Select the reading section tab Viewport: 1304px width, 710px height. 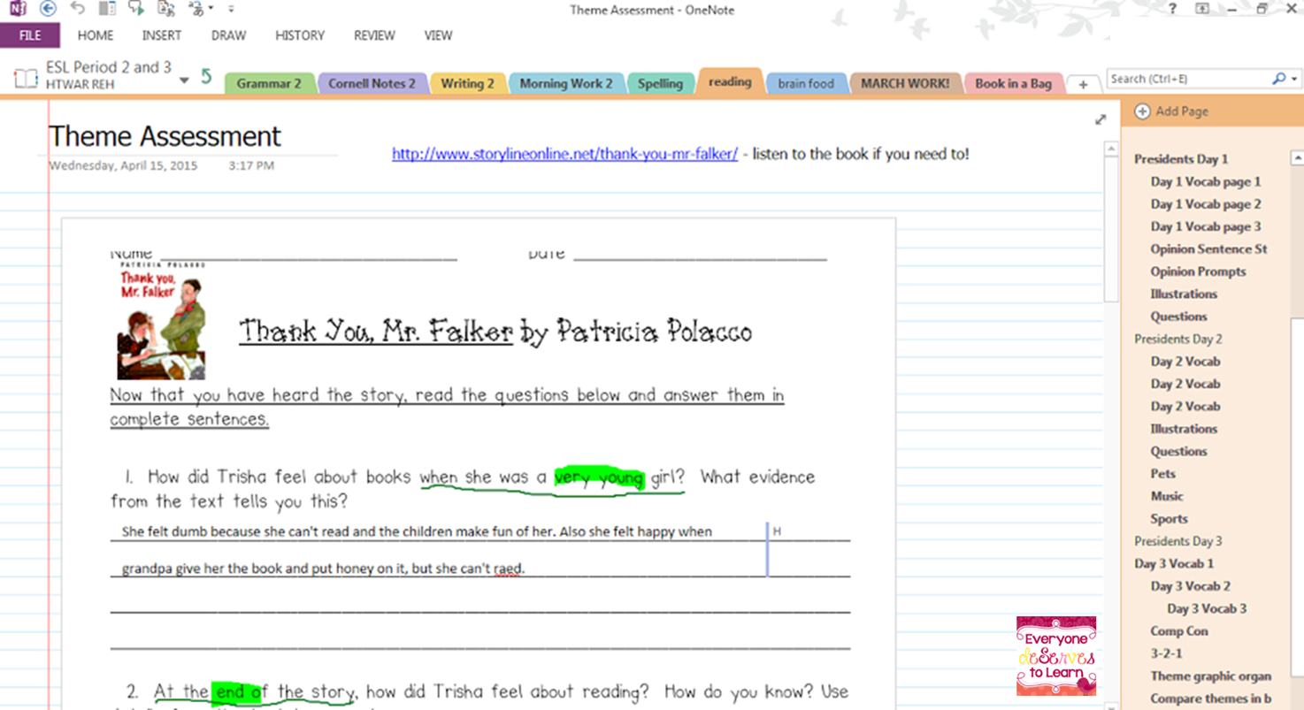click(x=730, y=80)
